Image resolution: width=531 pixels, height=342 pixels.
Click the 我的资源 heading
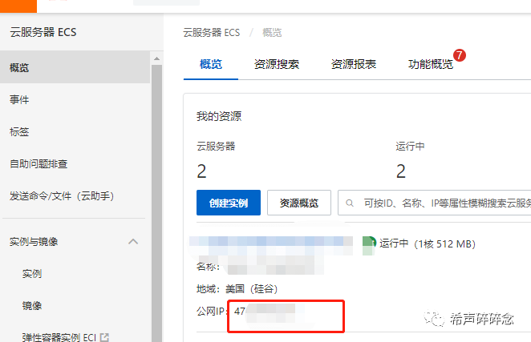coord(219,116)
